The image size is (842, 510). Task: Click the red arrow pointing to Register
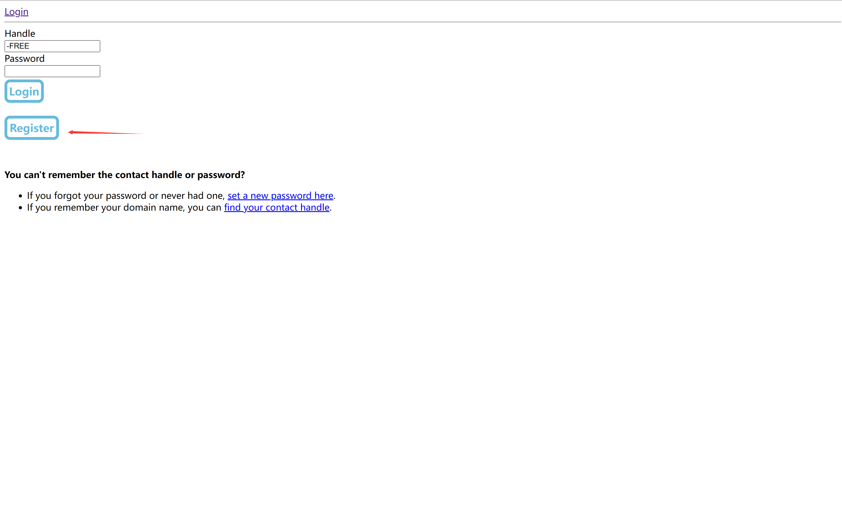click(x=103, y=133)
